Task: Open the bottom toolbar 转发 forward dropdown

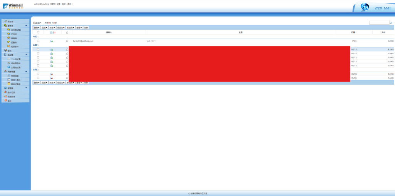Action: coord(52,82)
